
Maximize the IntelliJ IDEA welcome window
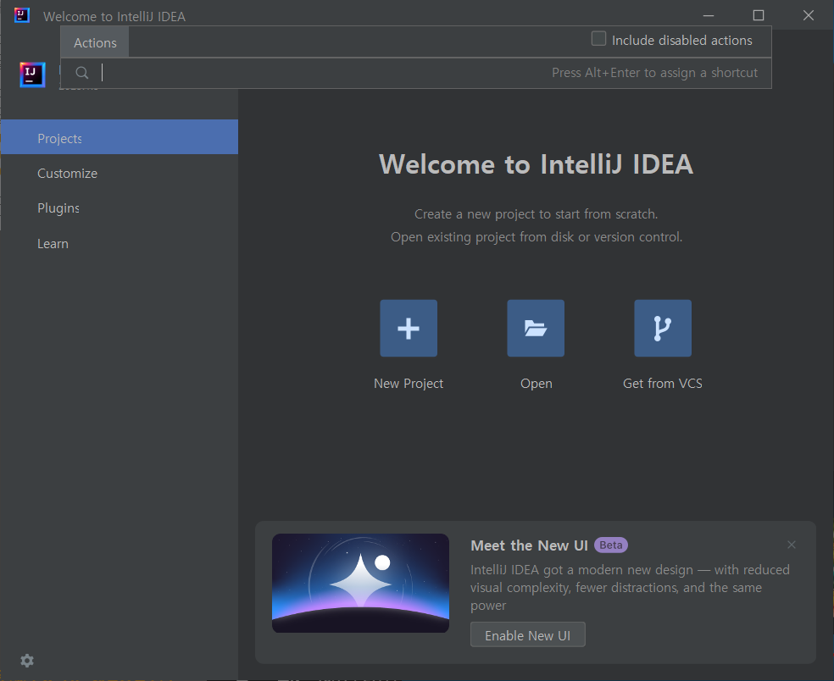(759, 15)
